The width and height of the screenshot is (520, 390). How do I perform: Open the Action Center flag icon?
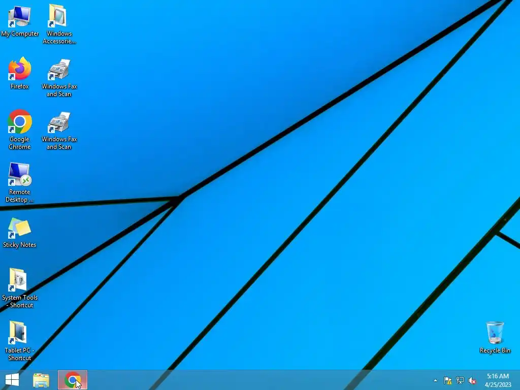[x=448, y=380]
